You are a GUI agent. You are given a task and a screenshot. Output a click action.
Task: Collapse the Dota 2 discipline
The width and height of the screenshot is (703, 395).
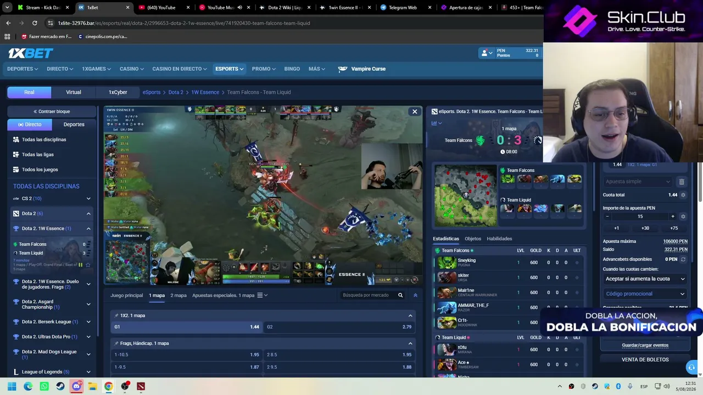(x=88, y=213)
